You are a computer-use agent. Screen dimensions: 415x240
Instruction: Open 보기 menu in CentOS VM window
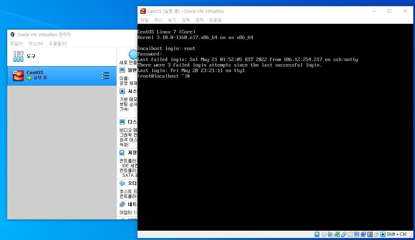point(172,20)
